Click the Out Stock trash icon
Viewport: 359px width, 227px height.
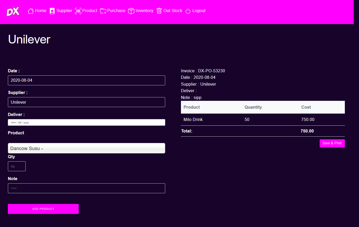[x=159, y=11]
